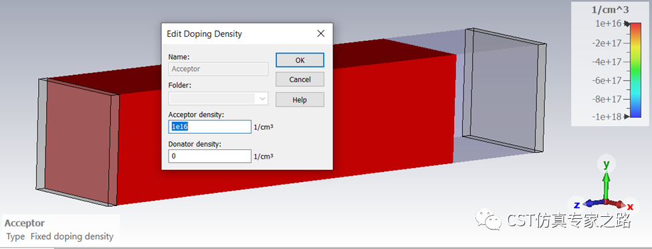Viewport: 652px width, 249px height.
Task: Select the bottom marker arrow at -1e+18
Action: click(x=627, y=117)
